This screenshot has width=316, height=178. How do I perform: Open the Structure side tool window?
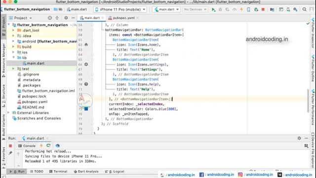3,96
